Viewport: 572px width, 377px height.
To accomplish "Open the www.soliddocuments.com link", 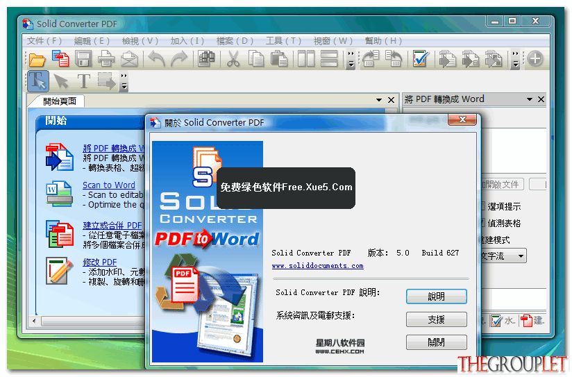I will [x=317, y=266].
